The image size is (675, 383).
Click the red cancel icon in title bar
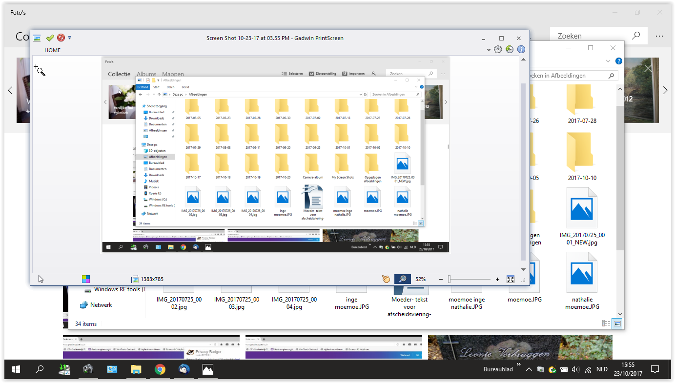(x=61, y=38)
